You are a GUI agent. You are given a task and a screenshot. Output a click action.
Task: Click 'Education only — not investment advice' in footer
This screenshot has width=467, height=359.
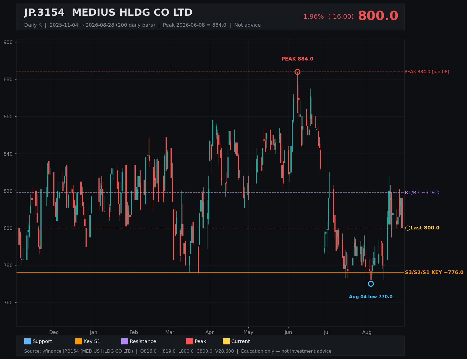click(x=286, y=351)
